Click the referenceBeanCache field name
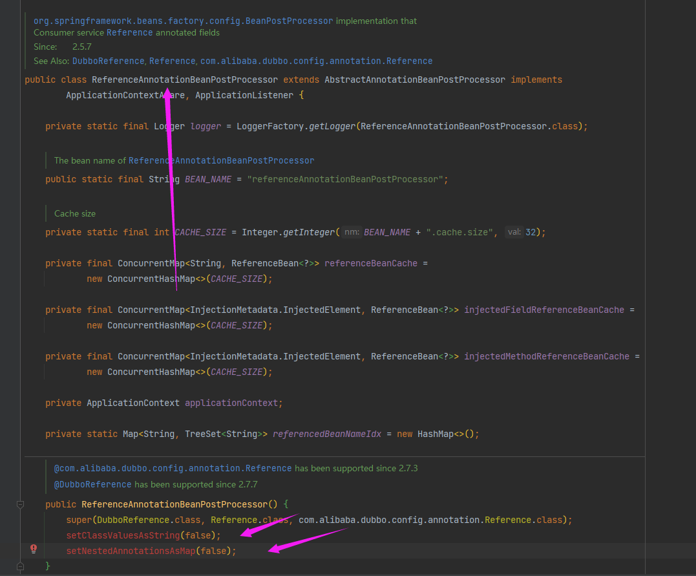This screenshot has height=576, width=696. [x=371, y=263]
